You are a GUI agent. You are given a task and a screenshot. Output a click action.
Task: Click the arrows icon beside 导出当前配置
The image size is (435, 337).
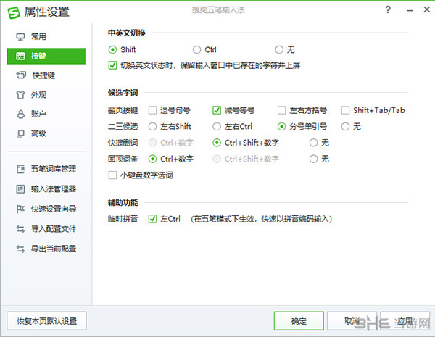pyautogui.click(x=20, y=249)
